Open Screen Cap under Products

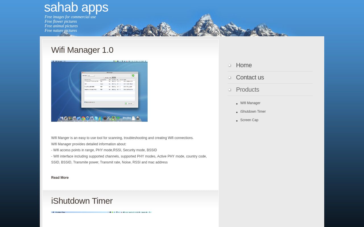(x=249, y=120)
